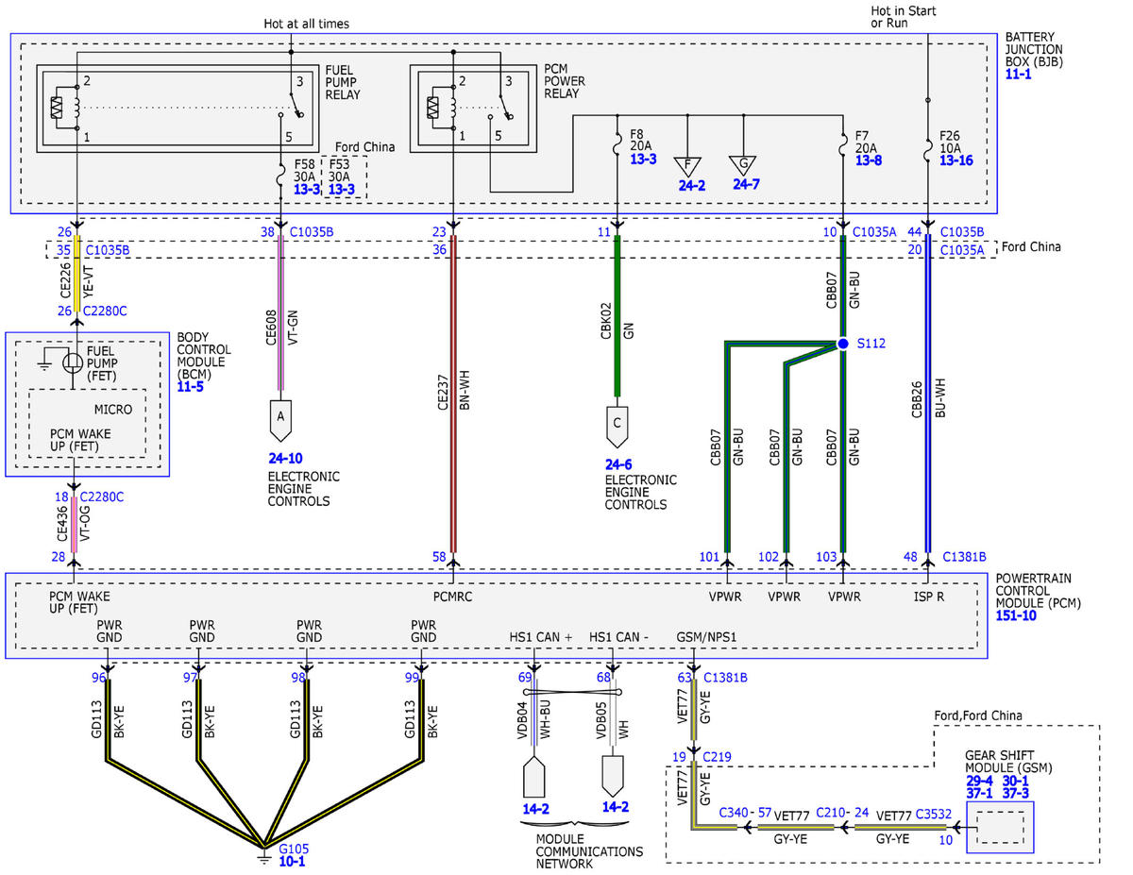Open the 37-3 Gear Shift Module link
Viewport: 1133px width, 875px height.
click(1017, 794)
